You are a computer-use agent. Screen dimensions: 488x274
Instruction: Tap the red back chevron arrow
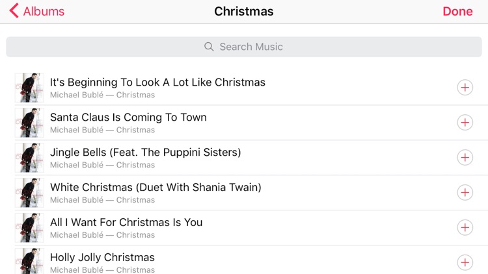coord(14,11)
